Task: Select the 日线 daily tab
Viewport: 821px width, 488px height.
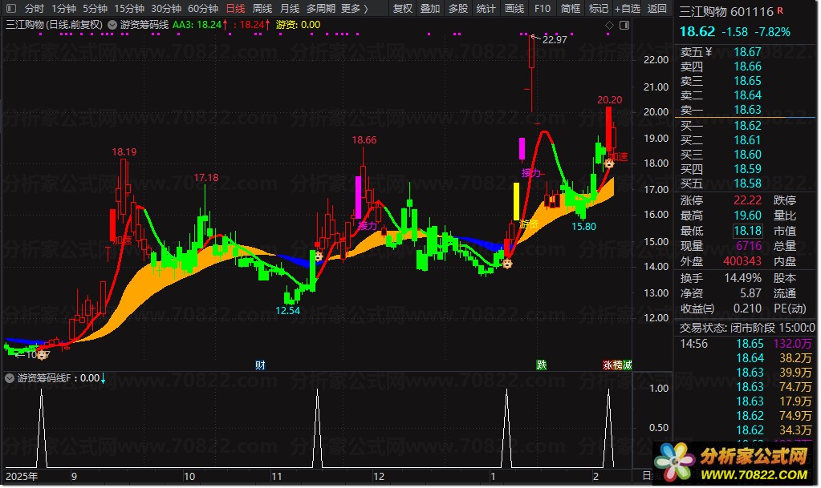Action: click(236, 8)
